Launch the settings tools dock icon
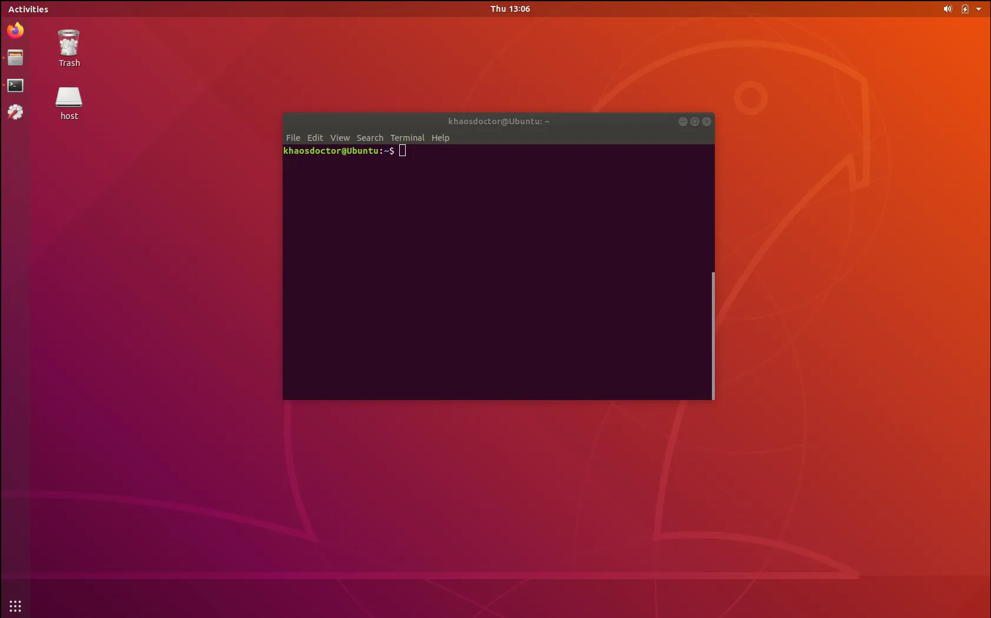Image resolution: width=991 pixels, height=618 pixels. 15,112
